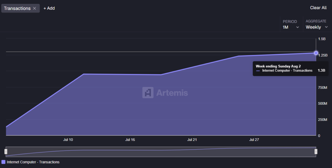332x168 pixels.
Task: Open the Period 1M dropdown
Action: (291, 25)
